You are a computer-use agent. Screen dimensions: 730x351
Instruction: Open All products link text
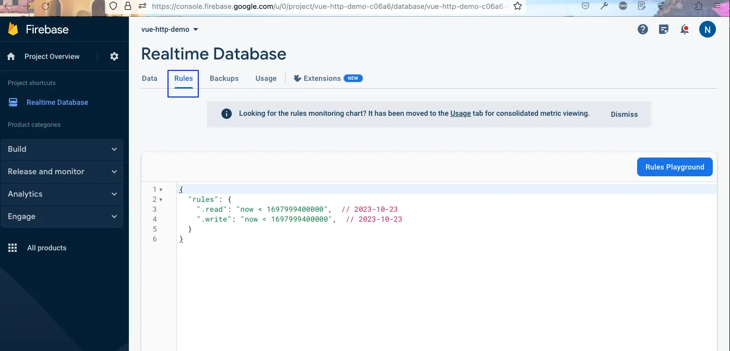pyautogui.click(x=46, y=248)
